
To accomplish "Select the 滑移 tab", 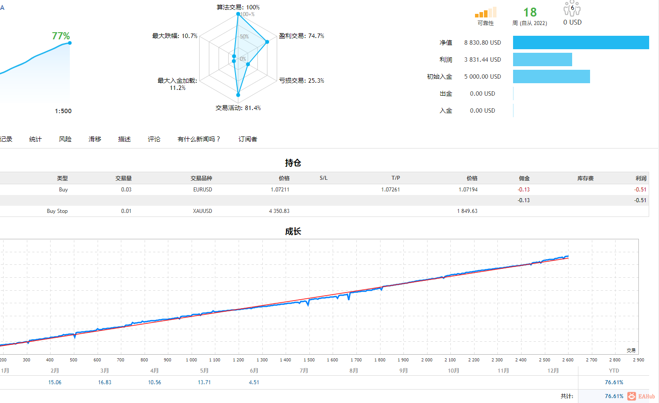I will [95, 139].
